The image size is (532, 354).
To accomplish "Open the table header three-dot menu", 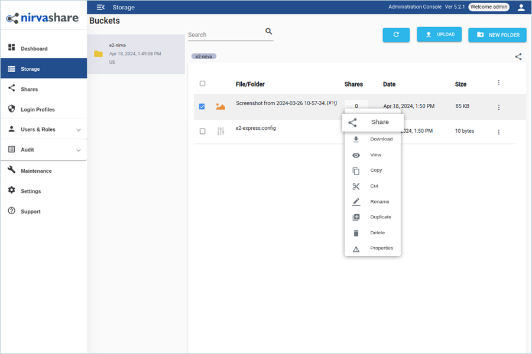I will 498,83.
